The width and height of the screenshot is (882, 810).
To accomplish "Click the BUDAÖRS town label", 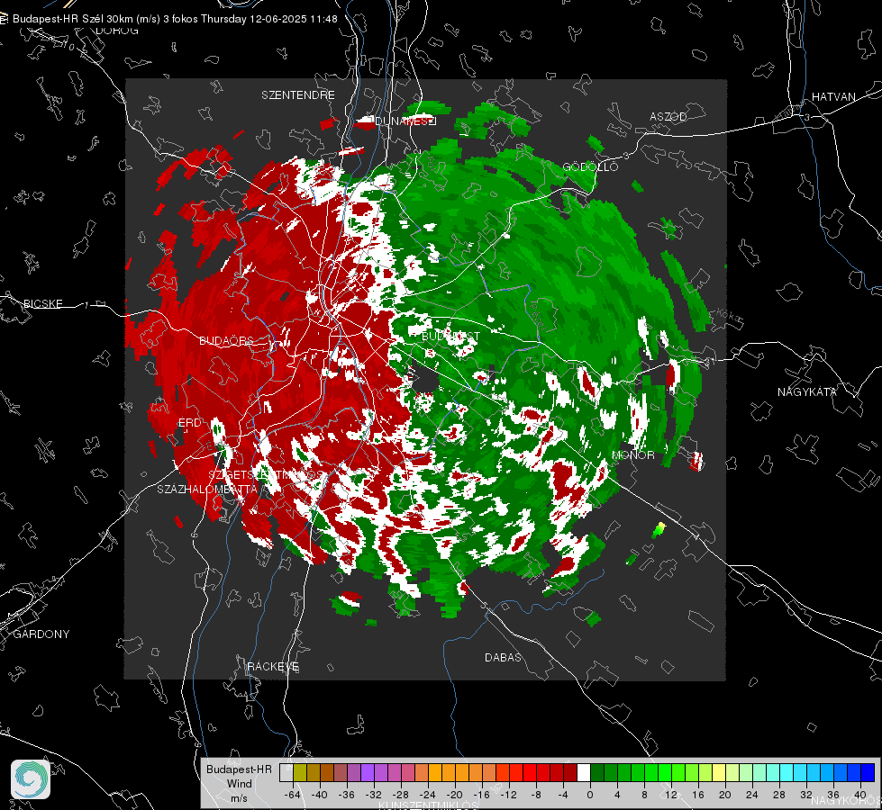I will [226, 340].
